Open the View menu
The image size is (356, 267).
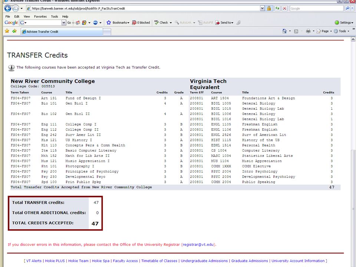pyautogui.click(x=27, y=17)
